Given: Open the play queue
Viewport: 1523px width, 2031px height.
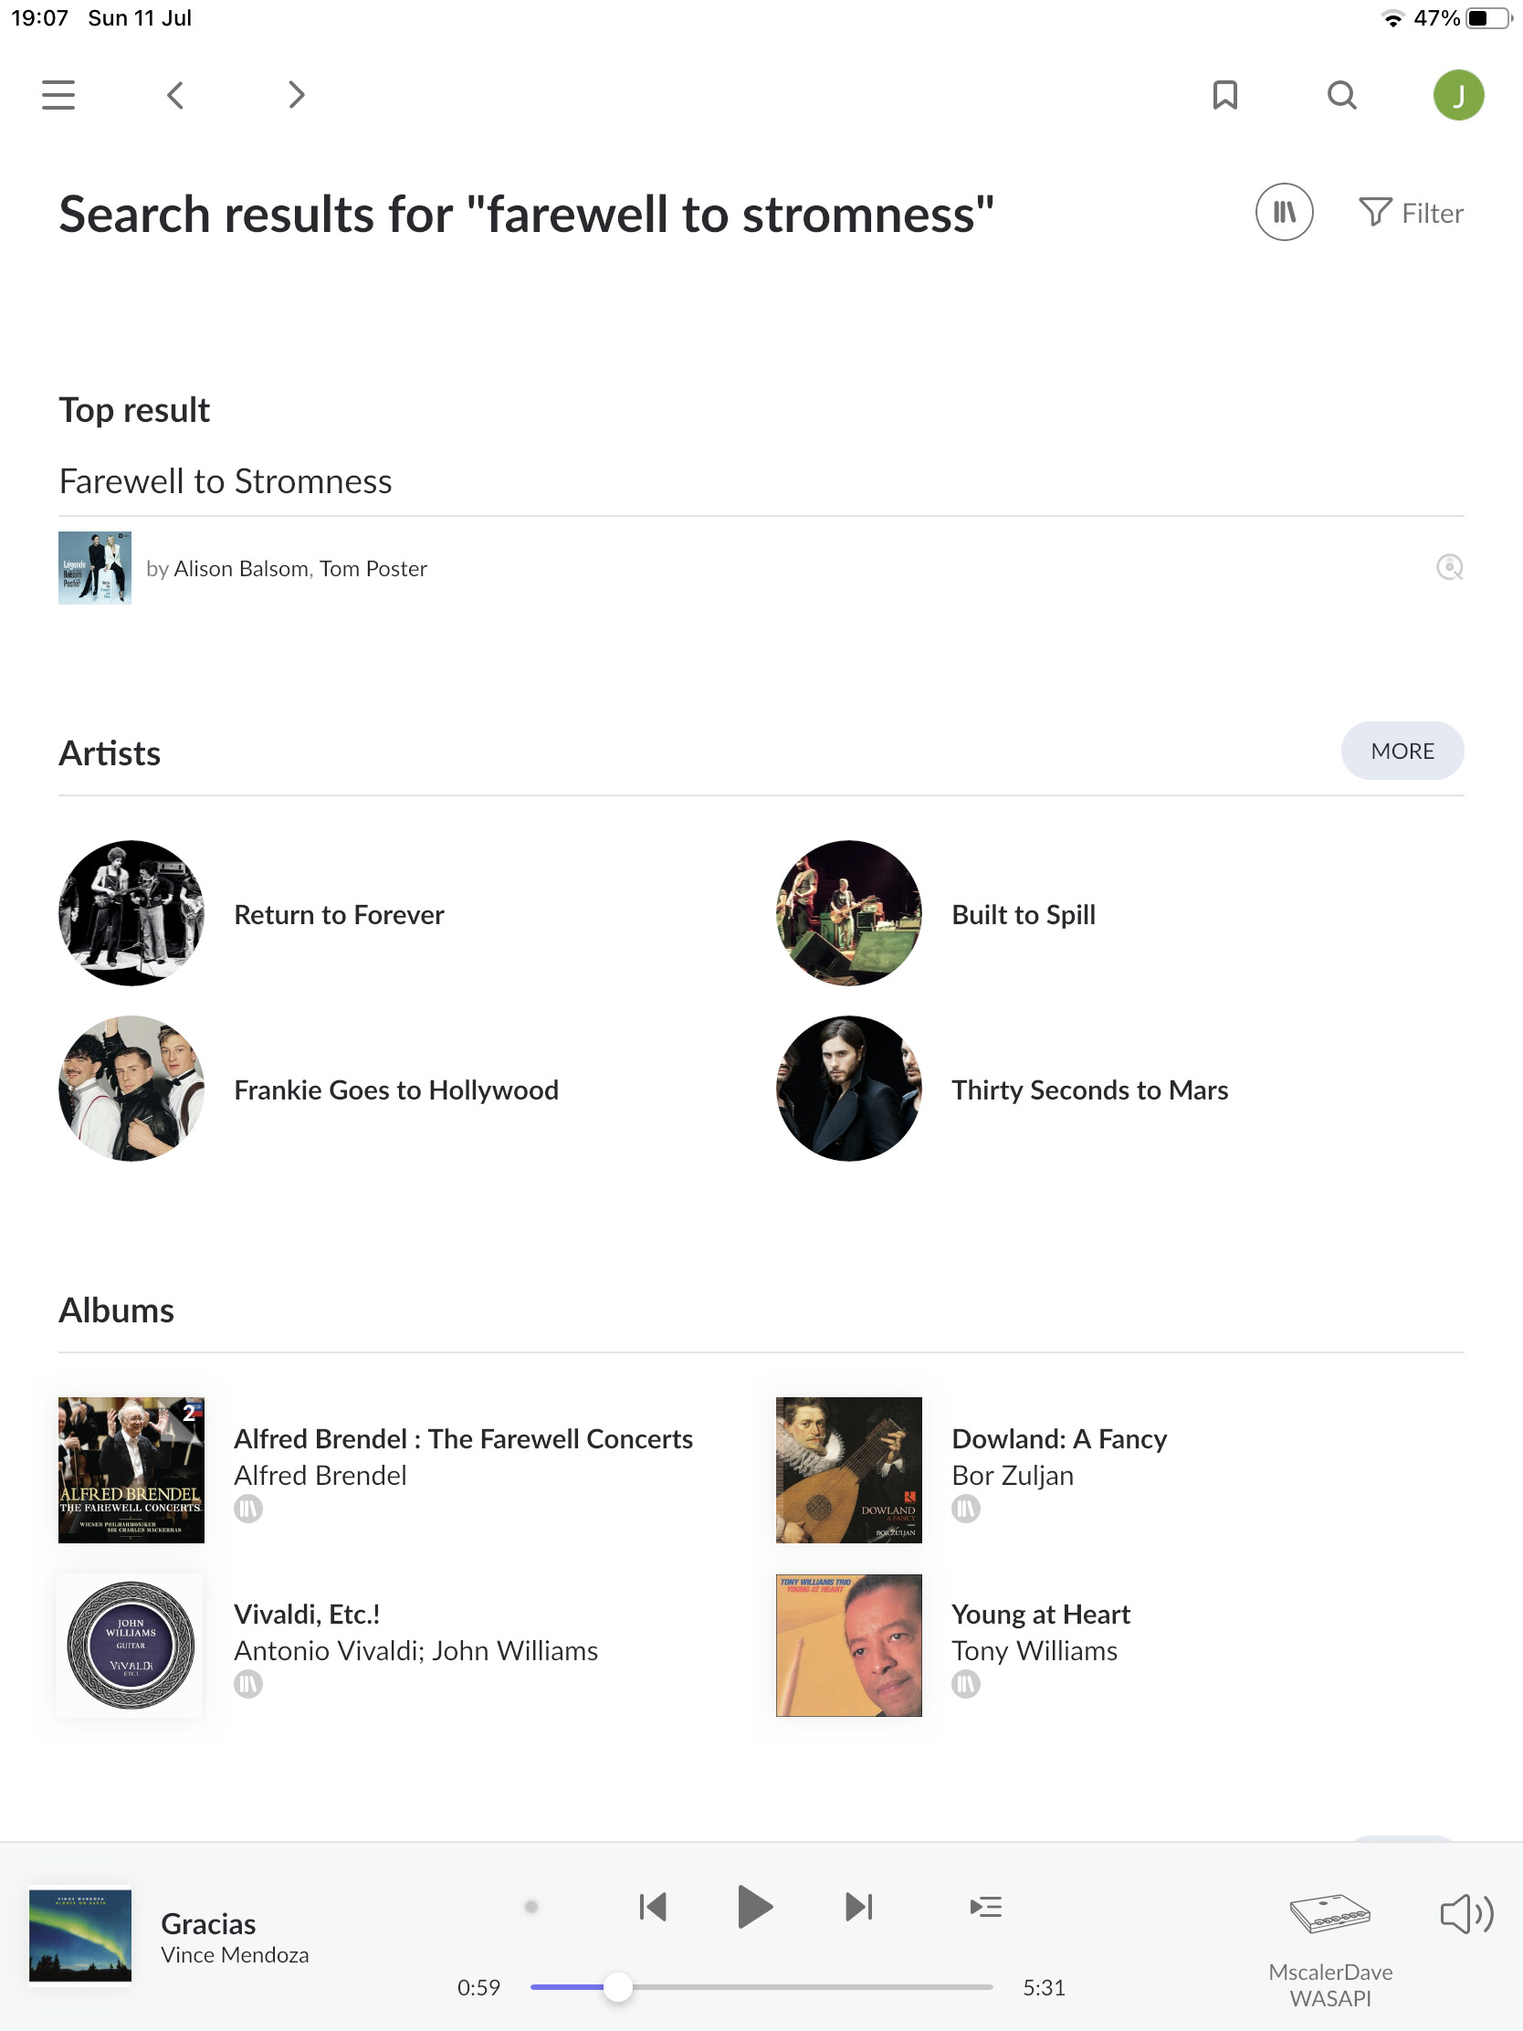Looking at the screenshot, I should pyautogui.click(x=985, y=1907).
